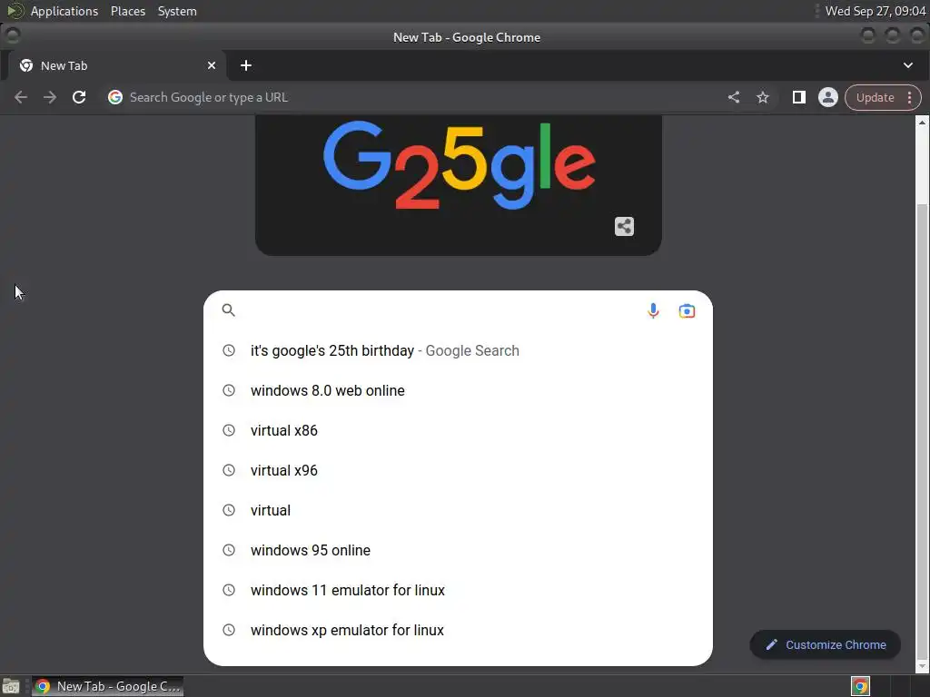Select New Tab - Google Chrome taskbar entry
Viewport: 930px width, 697px height.
[x=107, y=686]
